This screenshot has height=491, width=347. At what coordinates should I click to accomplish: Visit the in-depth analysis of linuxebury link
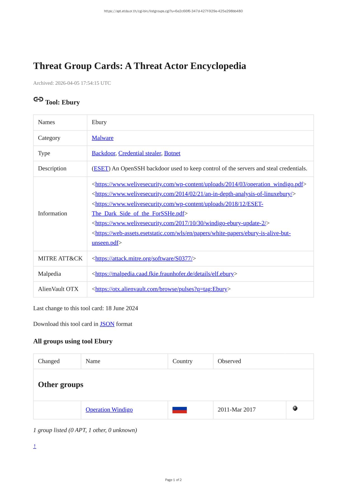point(194,194)
